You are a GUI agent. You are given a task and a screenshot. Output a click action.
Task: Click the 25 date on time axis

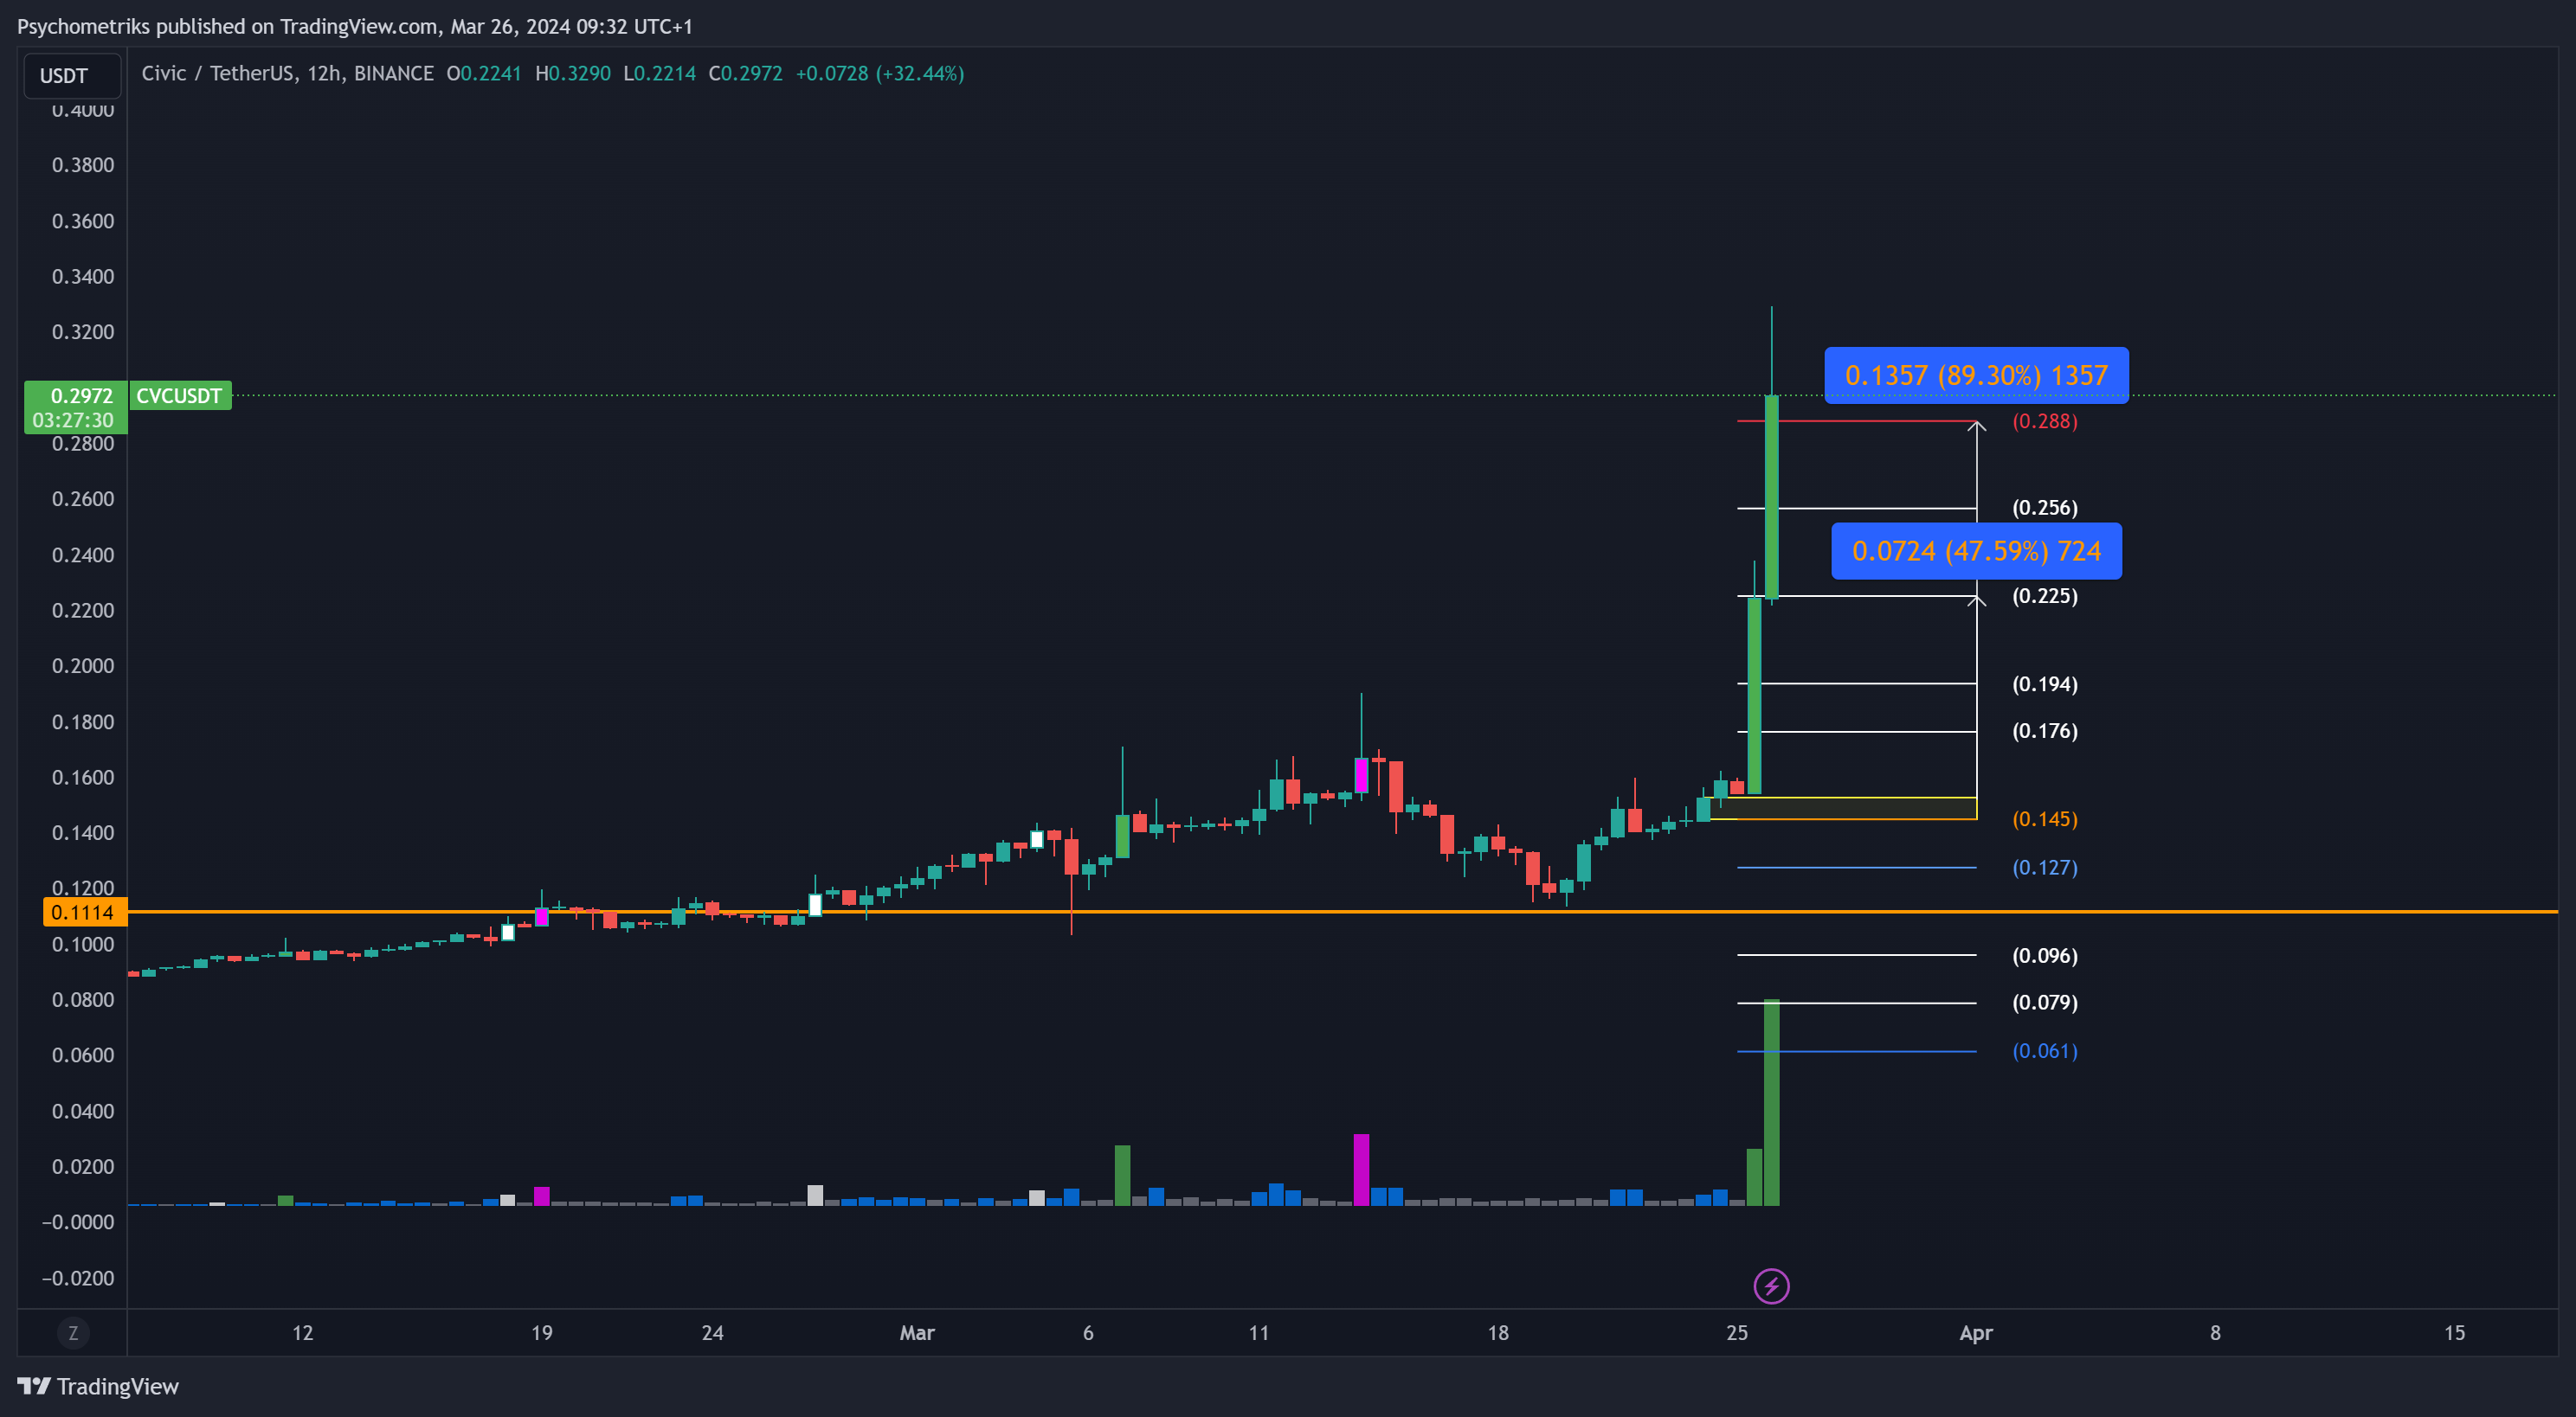1737,1332
